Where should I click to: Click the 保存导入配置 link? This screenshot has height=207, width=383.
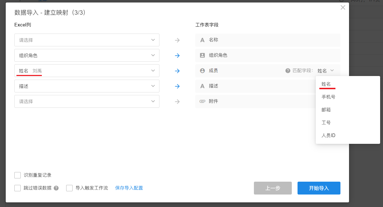(x=129, y=188)
